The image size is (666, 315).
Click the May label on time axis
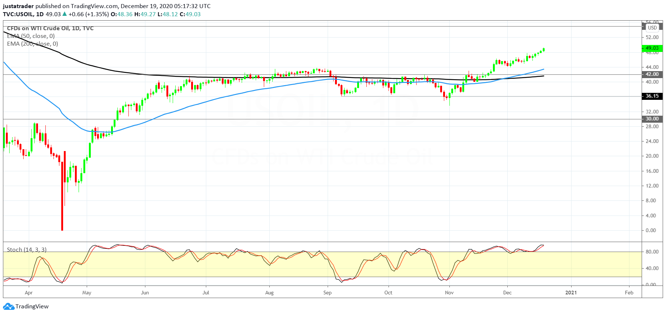click(x=87, y=293)
